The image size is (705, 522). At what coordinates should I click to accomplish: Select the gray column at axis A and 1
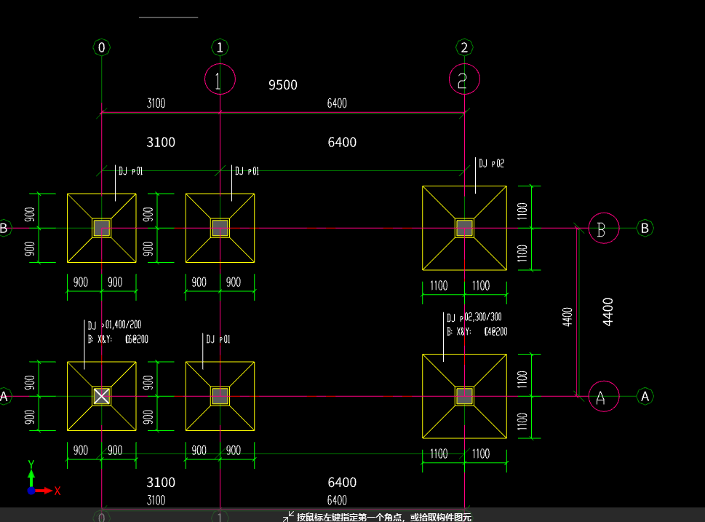point(220,397)
